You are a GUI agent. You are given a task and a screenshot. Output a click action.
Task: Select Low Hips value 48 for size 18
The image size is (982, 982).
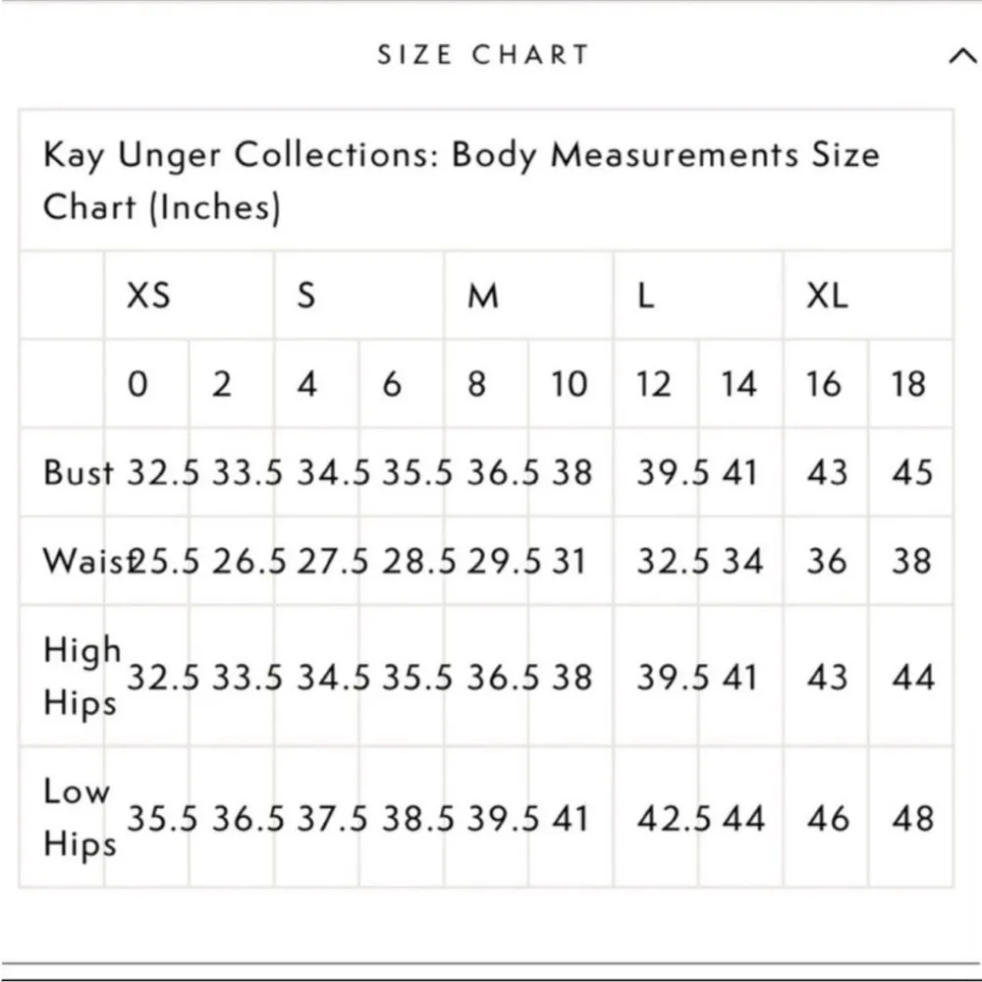click(x=912, y=818)
